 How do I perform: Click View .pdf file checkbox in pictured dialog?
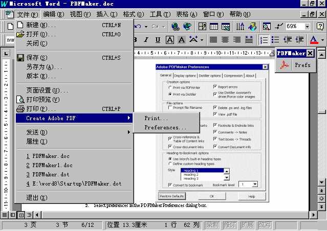click(215, 114)
